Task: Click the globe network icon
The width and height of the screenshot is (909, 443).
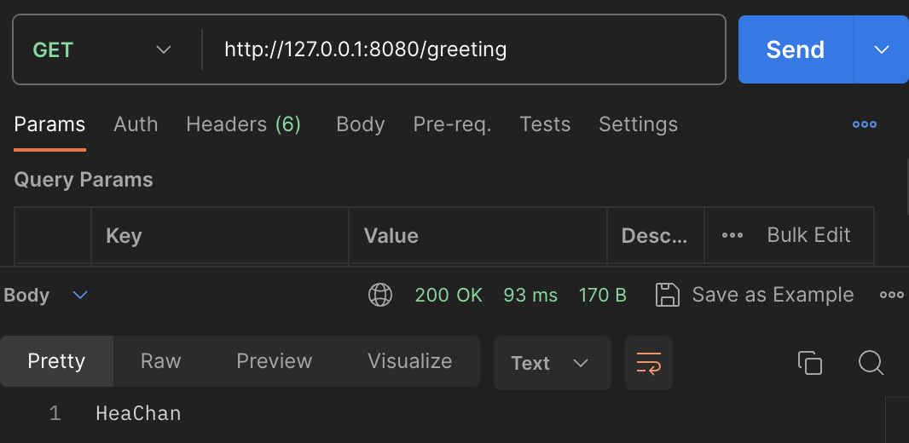Action: pos(379,295)
